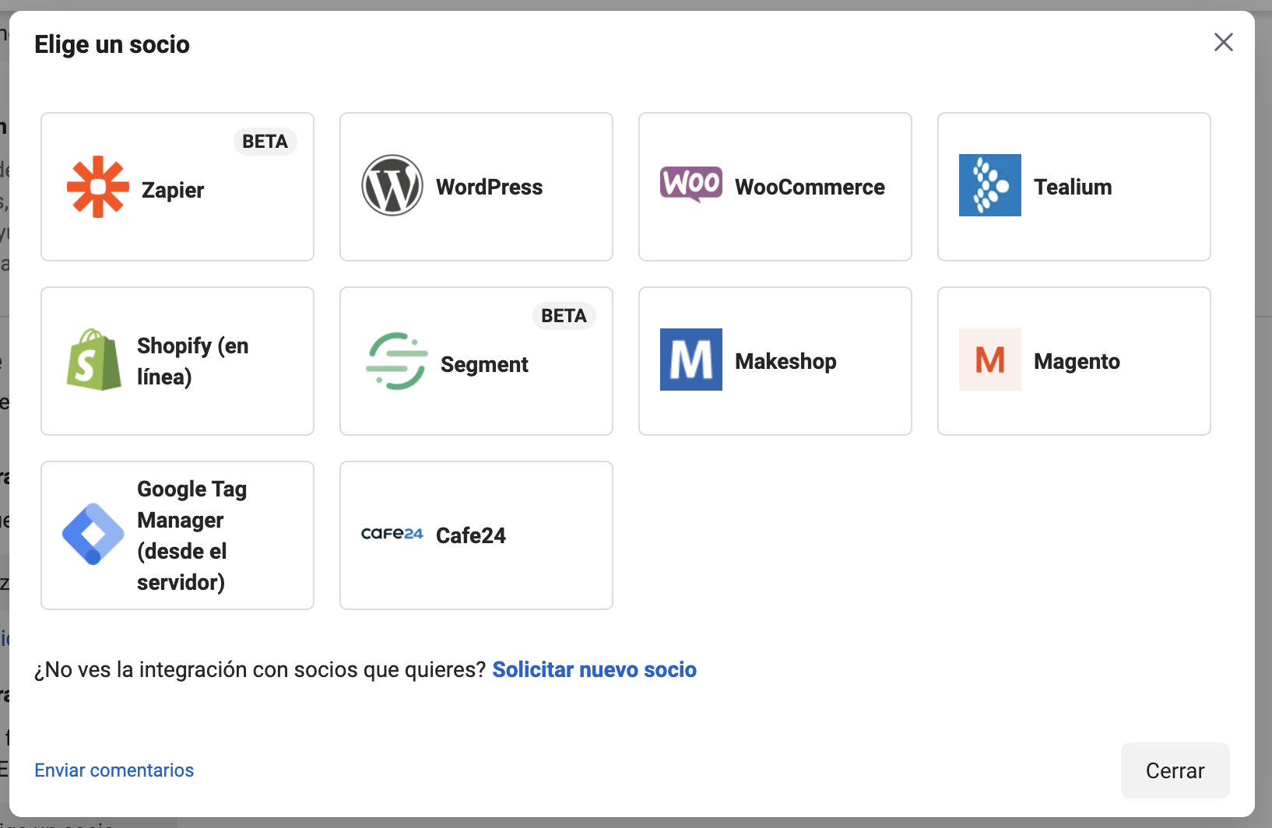Click the orange Magento M logo

pos(990,360)
